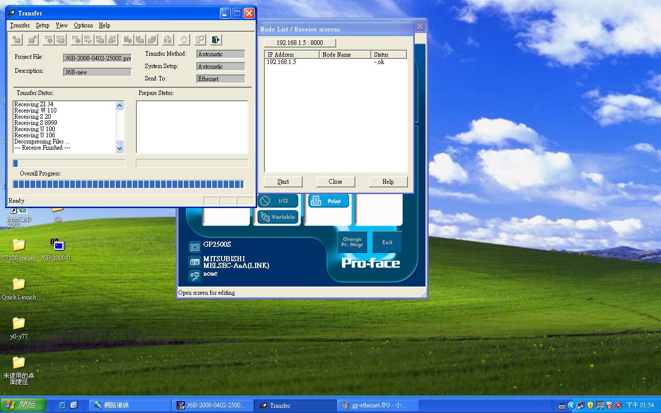This screenshot has width=661, height=413.
Task: Open the View menu
Action: [61, 25]
